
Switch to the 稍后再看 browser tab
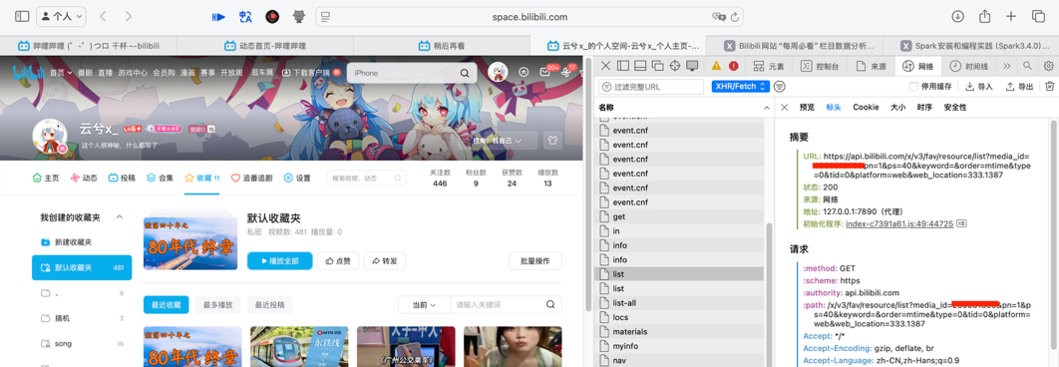[441, 46]
